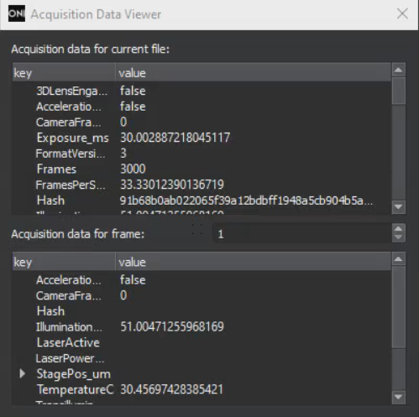Click the file data table vertical scrollbar thumb
The image size is (419, 417).
tap(399, 91)
